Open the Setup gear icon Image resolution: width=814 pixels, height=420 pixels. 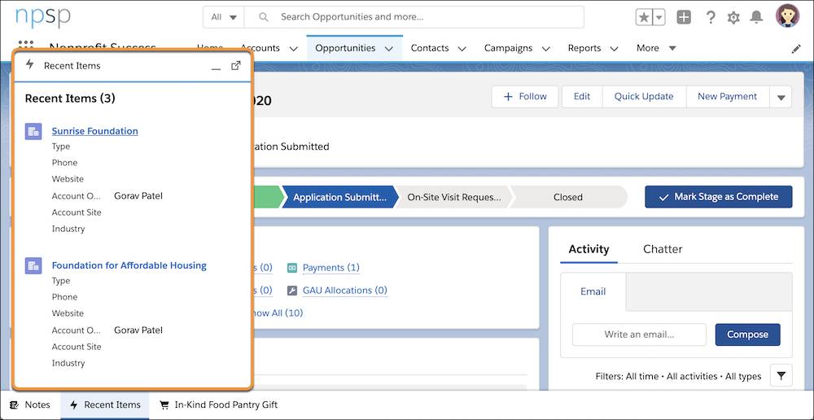(x=733, y=18)
